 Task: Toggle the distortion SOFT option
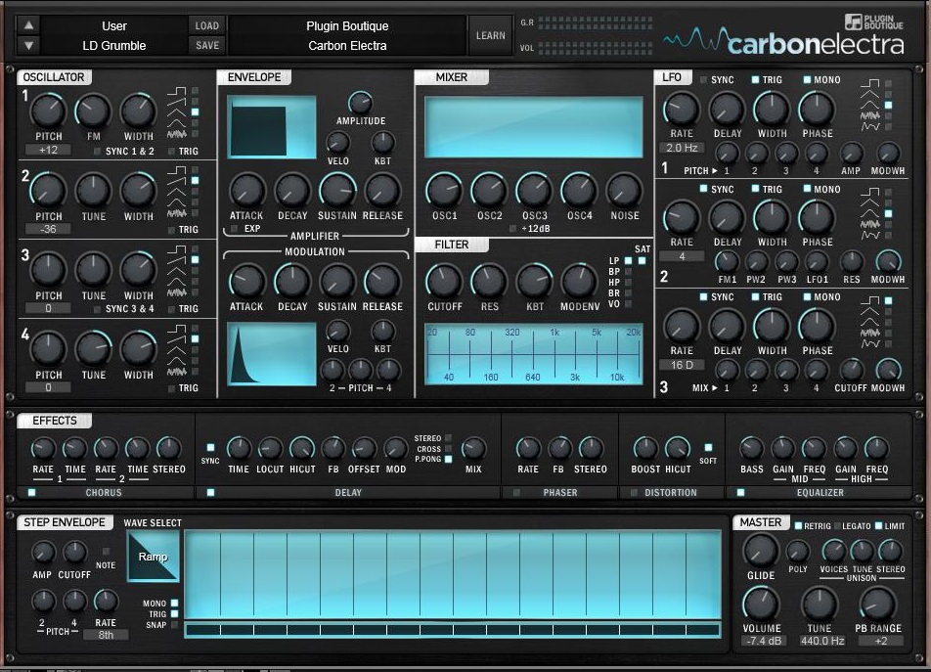coord(708,448)
